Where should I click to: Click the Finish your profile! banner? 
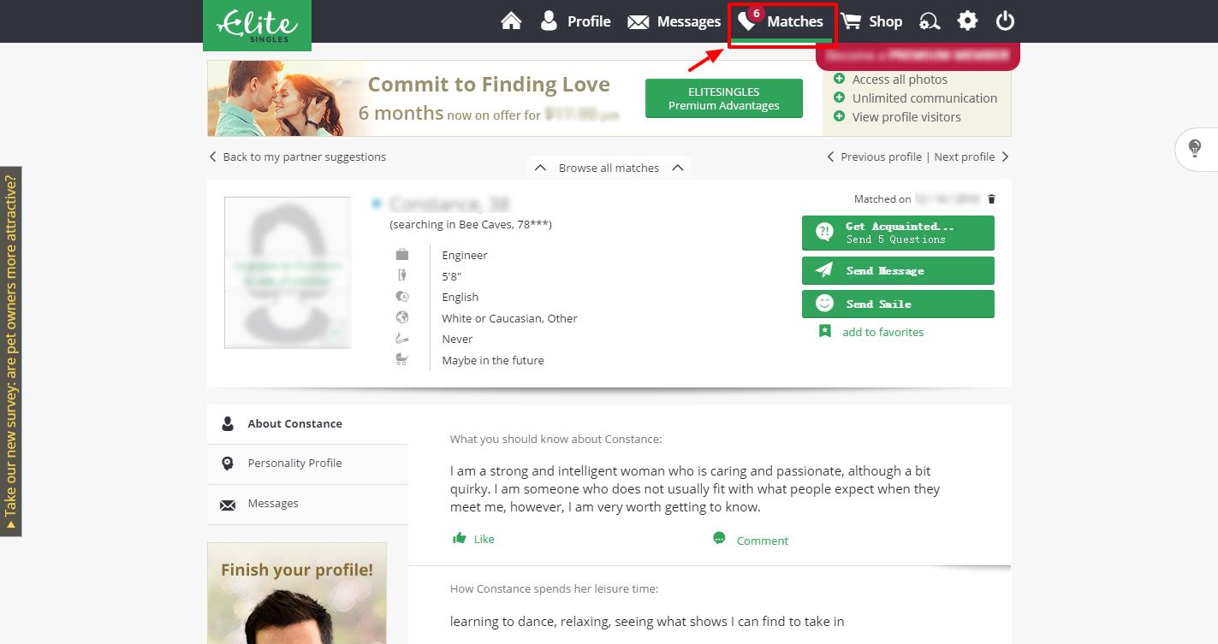(297, 593)
